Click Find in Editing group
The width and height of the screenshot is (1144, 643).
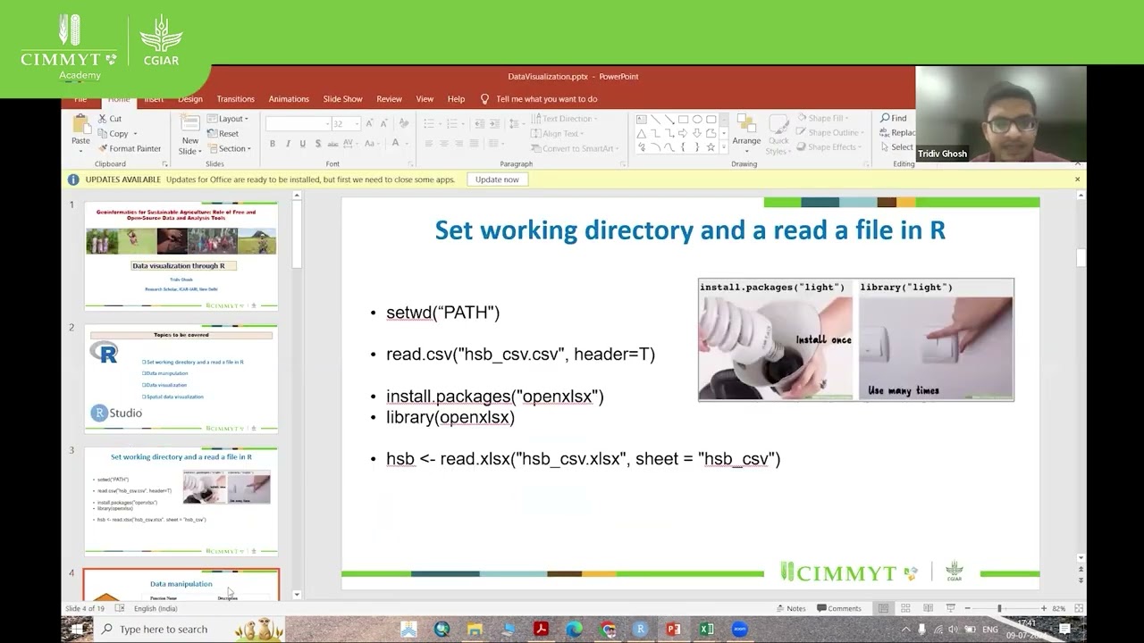[x=893, y=118]
